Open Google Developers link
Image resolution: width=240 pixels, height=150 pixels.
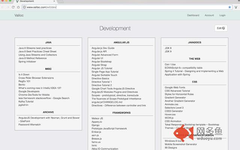pos(29,91)
